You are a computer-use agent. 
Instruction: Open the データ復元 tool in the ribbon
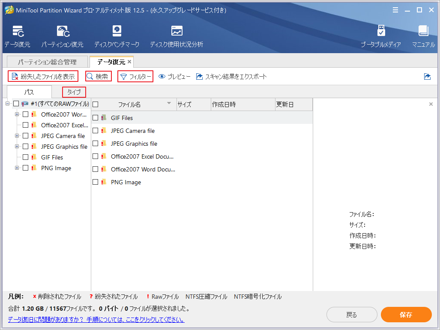click(18, 36)
